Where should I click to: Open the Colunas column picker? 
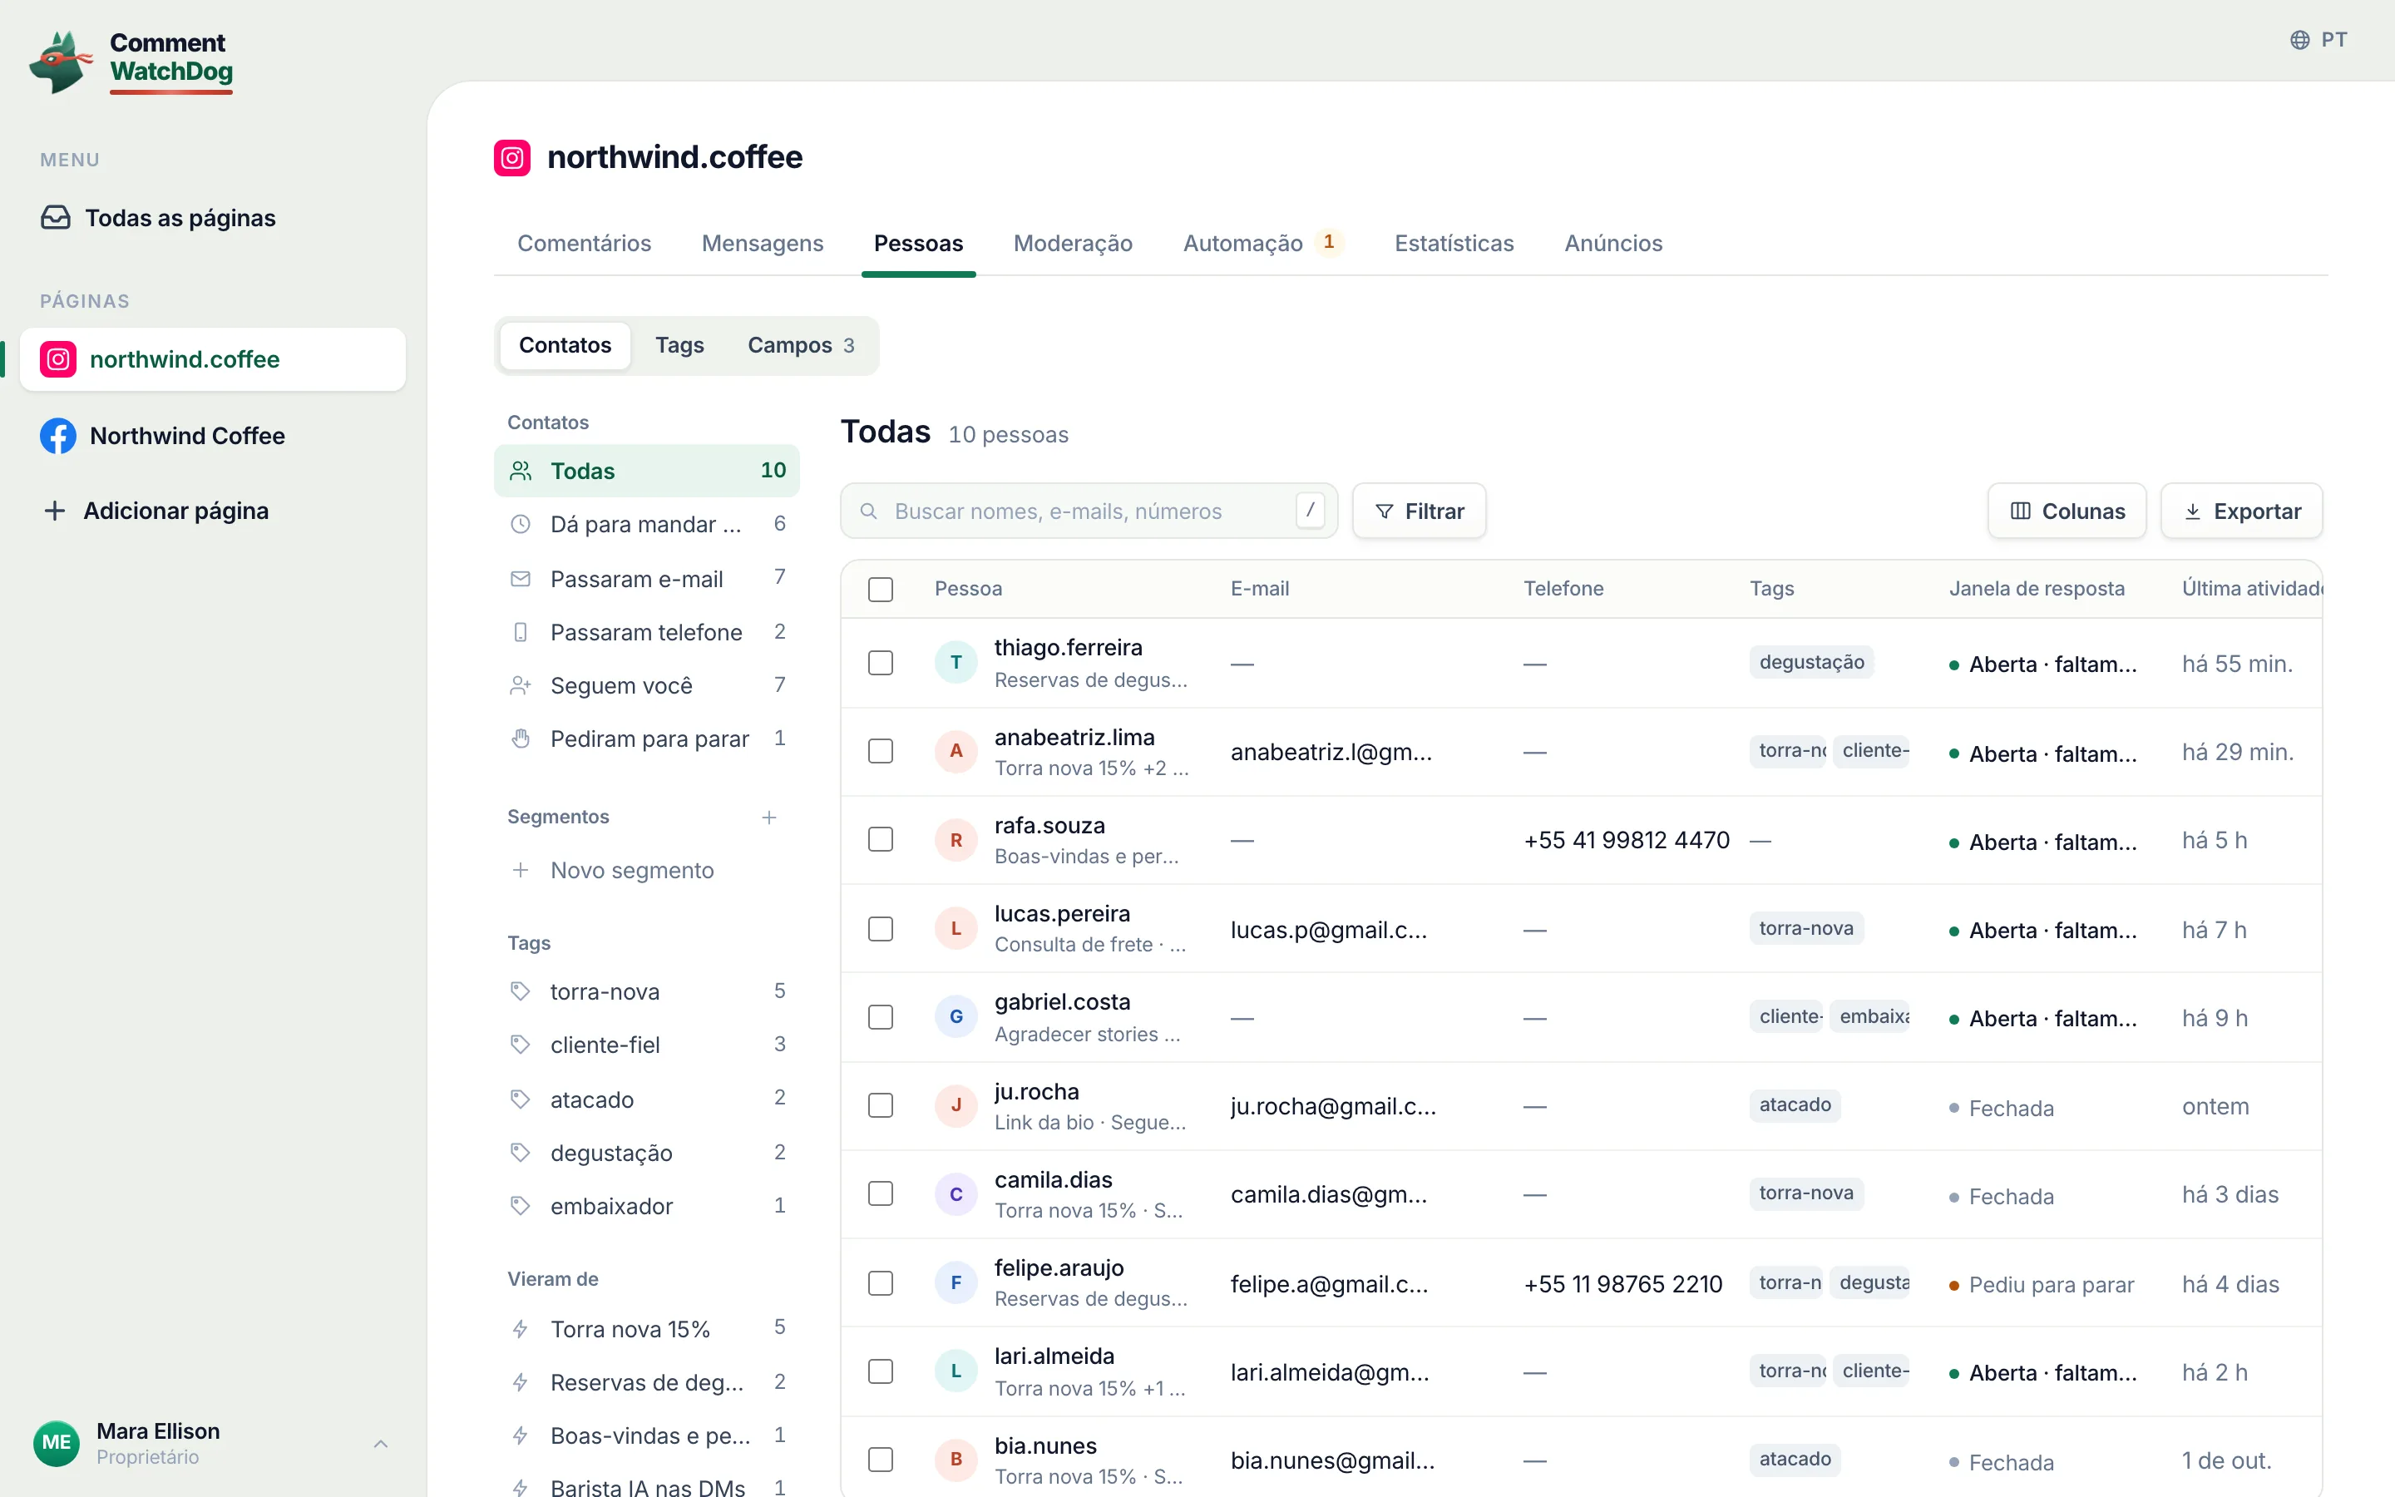[x=2067, y=511]
